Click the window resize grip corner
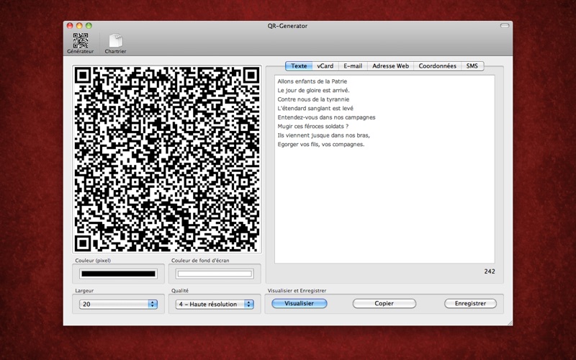Image resolution: width=576 pixels, height=360 pixels. click(x=510, y=323)
